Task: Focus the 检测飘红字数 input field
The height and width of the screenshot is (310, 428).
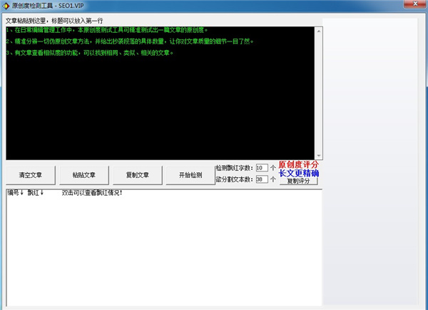Action: 261,168
